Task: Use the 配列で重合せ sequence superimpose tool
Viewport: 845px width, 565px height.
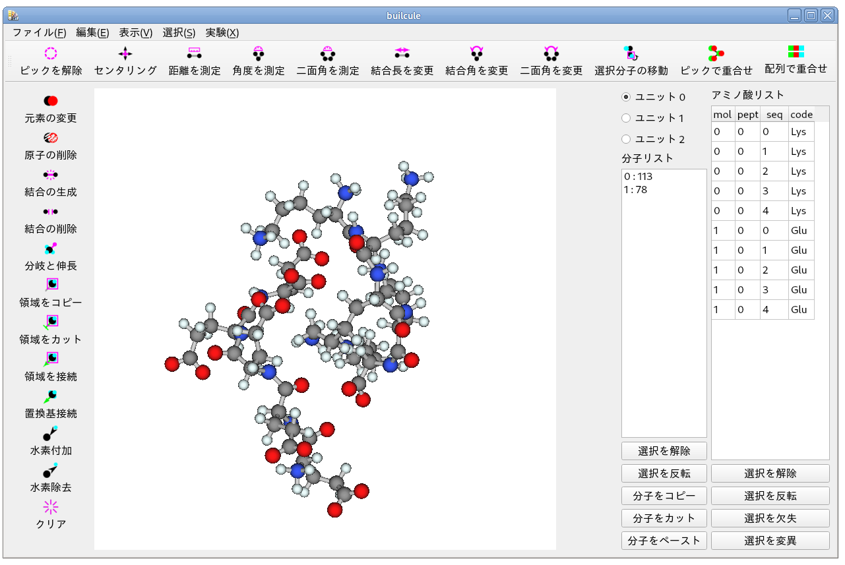Action: pyautogui.click(x=796, y=52)
